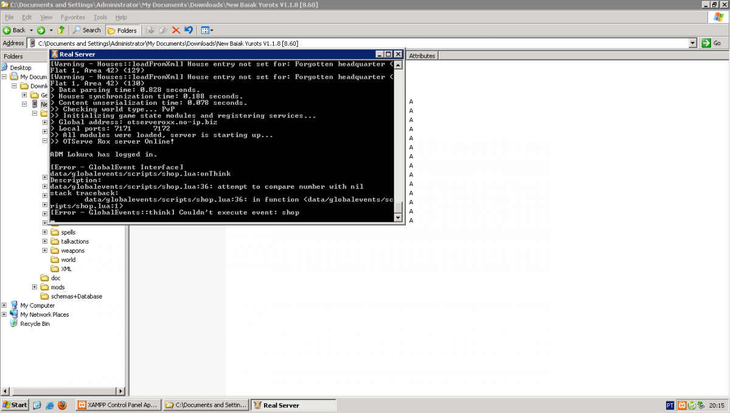The height and width of the screenshot is (413, 730).
Task: Expand the weapons folder node
Action: (x=45, y=250)
